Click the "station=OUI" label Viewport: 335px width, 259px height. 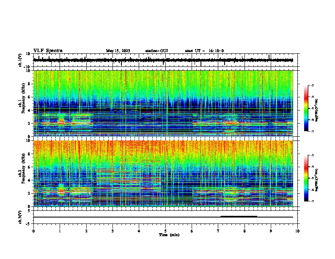[x=157, y=51]
